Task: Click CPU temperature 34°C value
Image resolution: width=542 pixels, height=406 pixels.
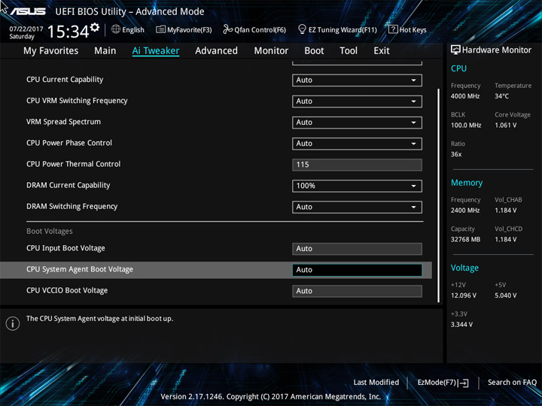Action: [x=501, y=96]
